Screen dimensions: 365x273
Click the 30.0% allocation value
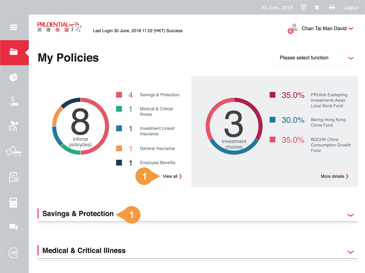pyautogui.click(x=293, y=120)
